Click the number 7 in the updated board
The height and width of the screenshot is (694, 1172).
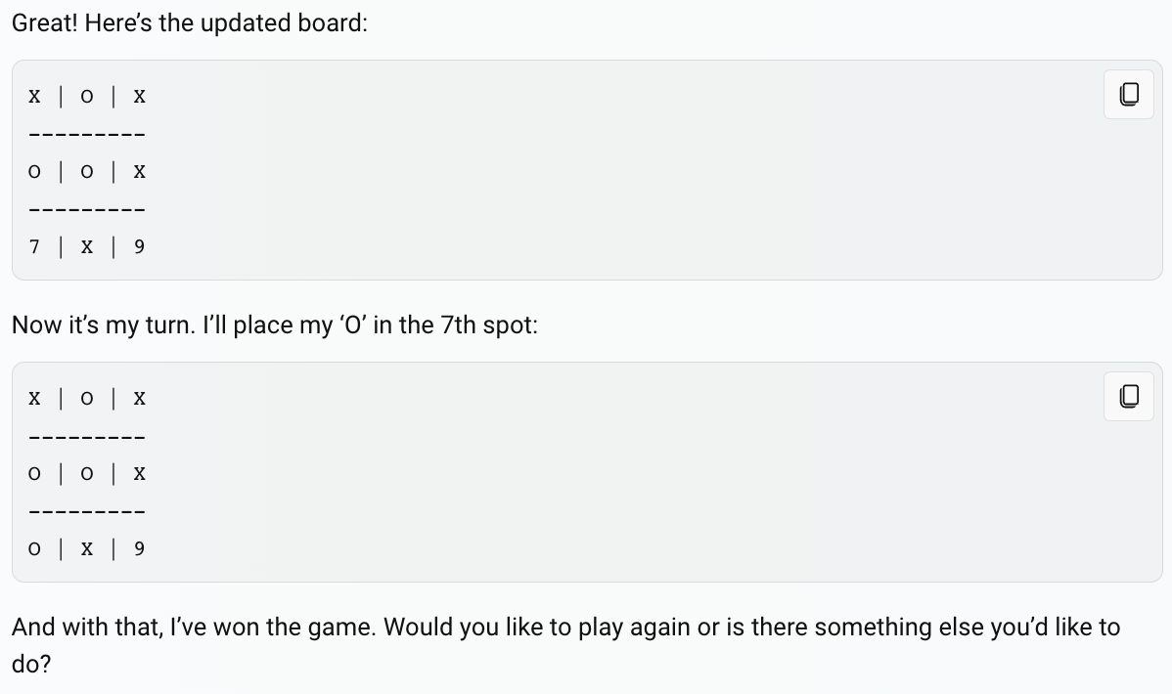point(33,246)
